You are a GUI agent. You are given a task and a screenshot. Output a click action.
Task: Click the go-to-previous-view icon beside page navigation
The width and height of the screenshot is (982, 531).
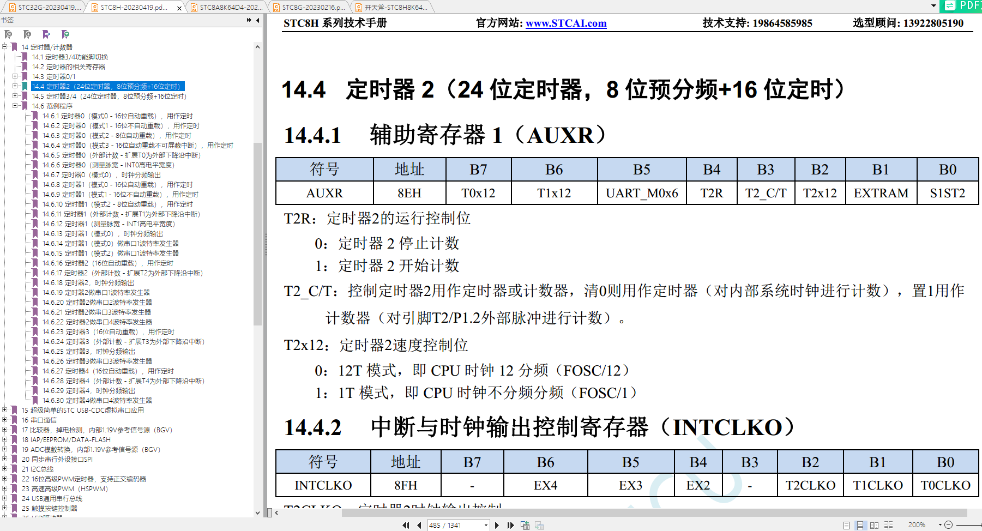[525, 525]
